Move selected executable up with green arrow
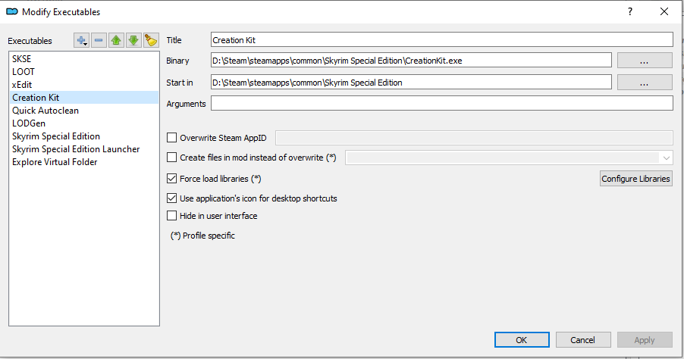Image resolution: width=684 pixels, height=359 pixels. (x=116, y=40)
